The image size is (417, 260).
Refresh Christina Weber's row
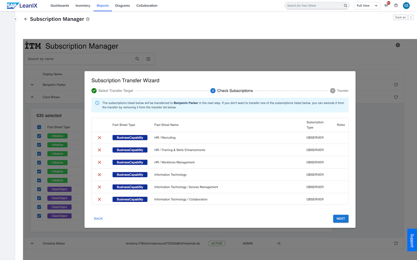(x=396, y=243)
